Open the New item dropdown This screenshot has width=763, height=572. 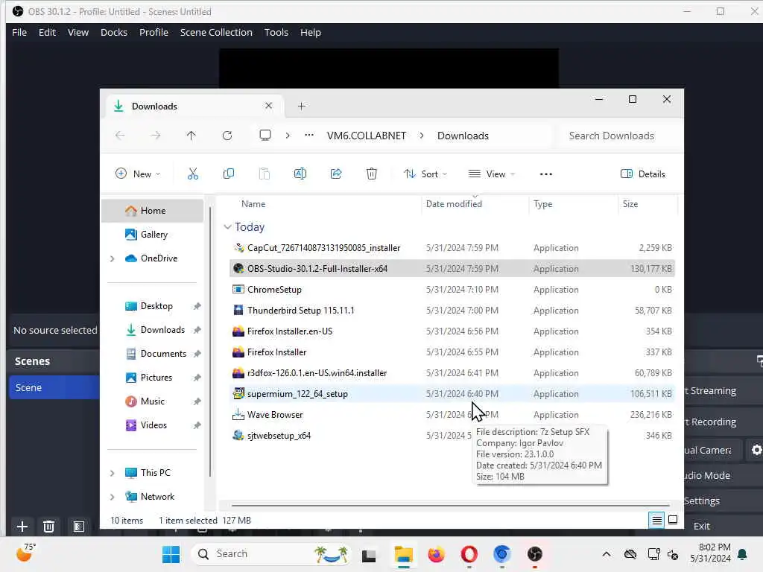coord(138,174)
